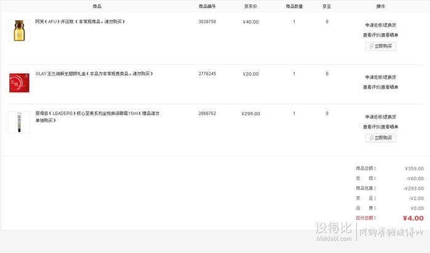Click 查看评价 in the AFU row
Screen dimensions: 430x253
pyautogui.click(x=371, y=35)
